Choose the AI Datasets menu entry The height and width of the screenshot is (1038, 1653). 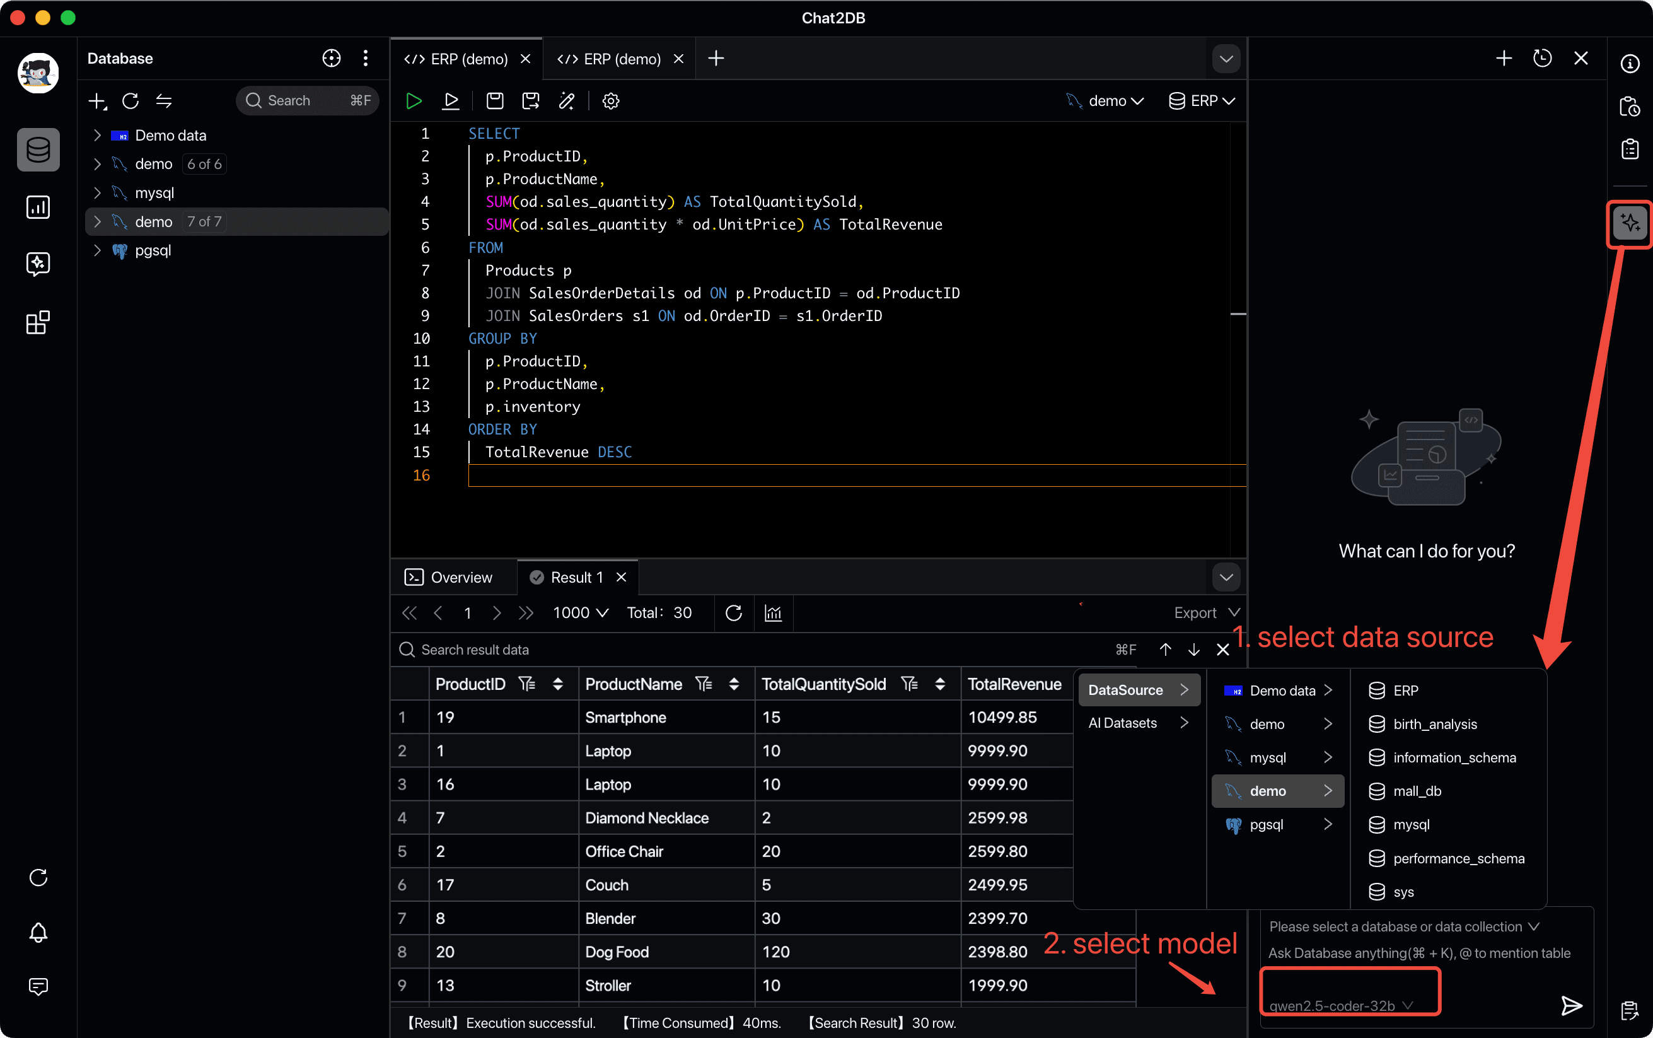1139,723
